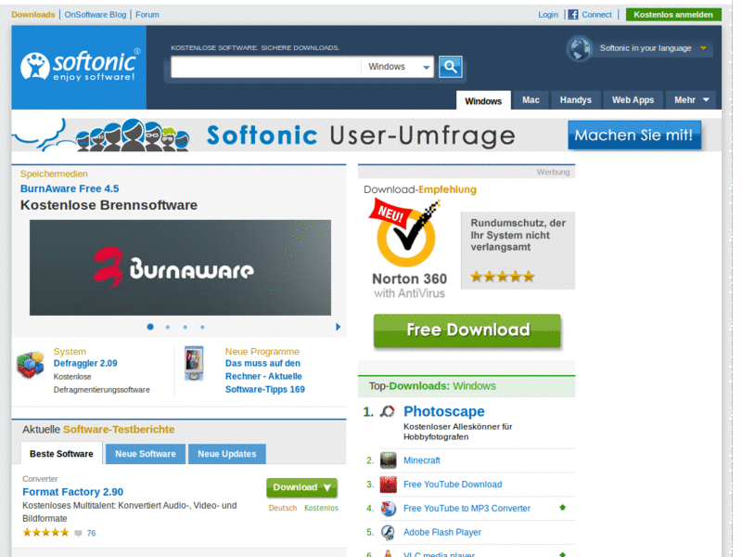Click the Facebook icon next to Connect

pyautogui.click(x=573, y=15)
